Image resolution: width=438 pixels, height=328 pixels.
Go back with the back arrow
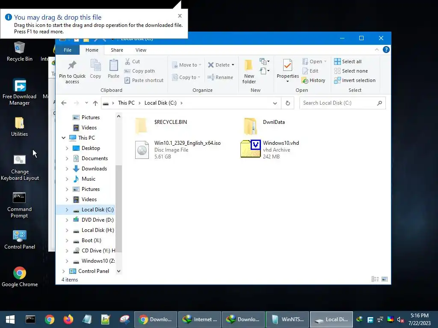point(64,103)
